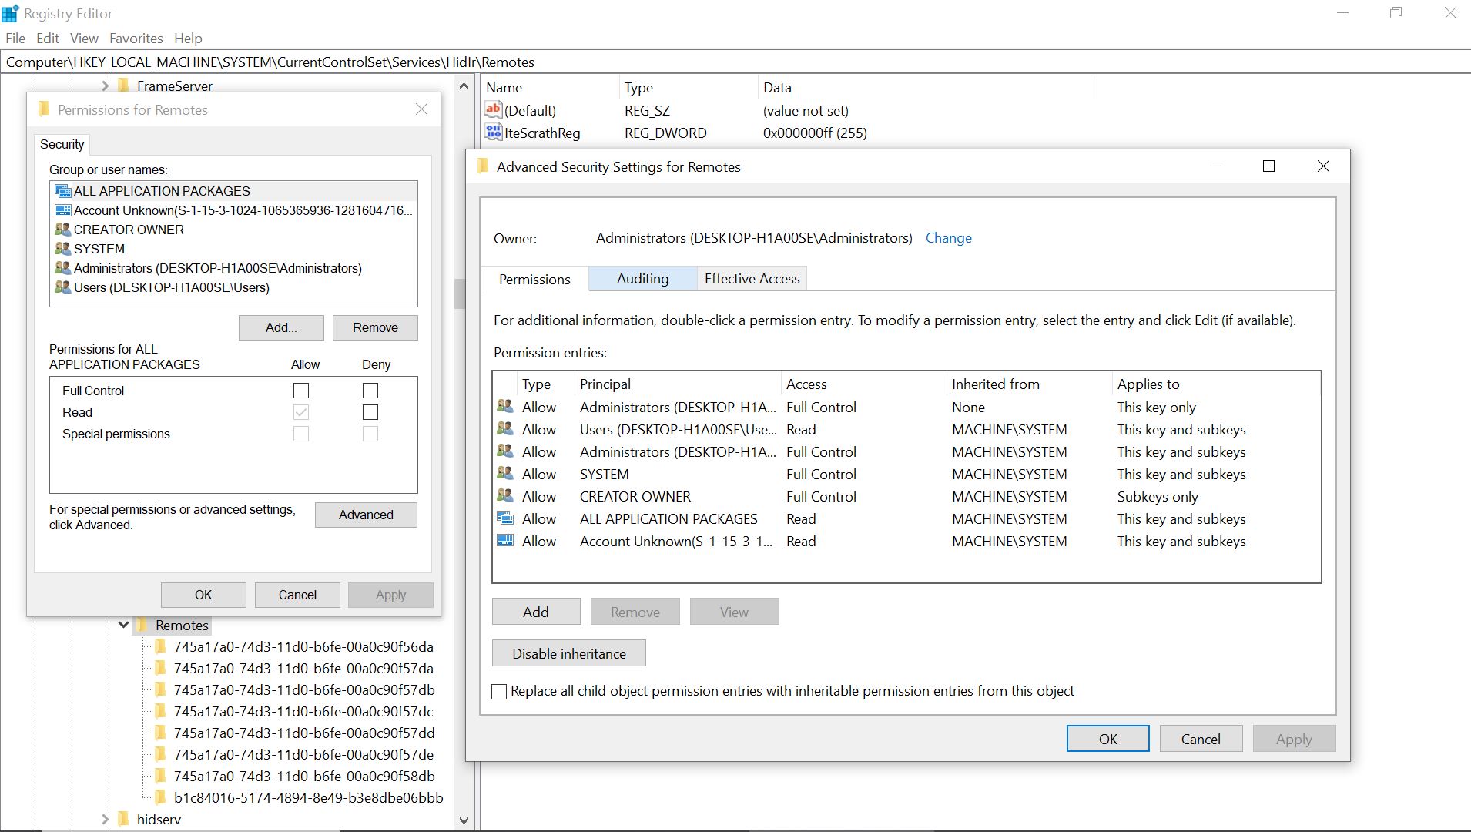The width and height of the screenshot is (1471, 832).
Task: Check Deny for Full Control
Action: point(370,391)
